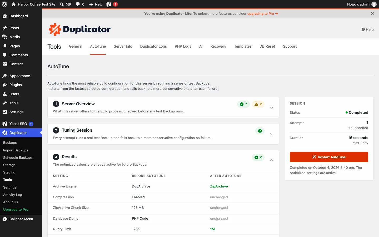Open the Howdy, admin account menu

[x=362, y=4]
